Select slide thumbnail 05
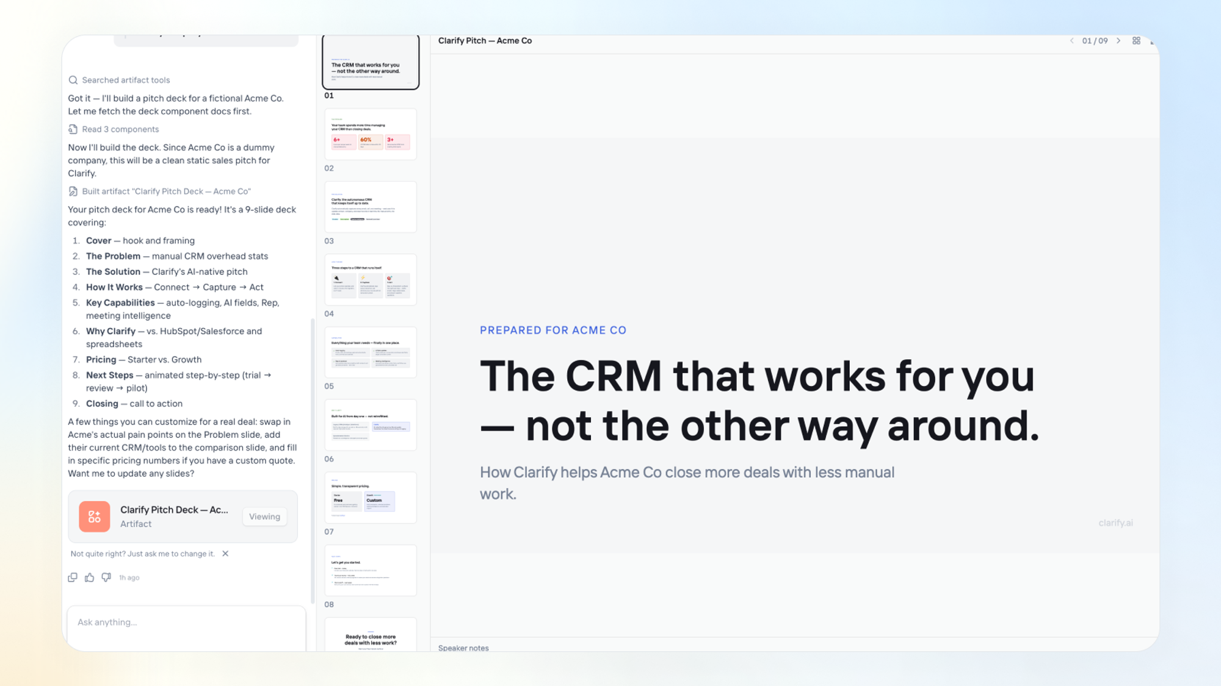 [x=371, y=352]
